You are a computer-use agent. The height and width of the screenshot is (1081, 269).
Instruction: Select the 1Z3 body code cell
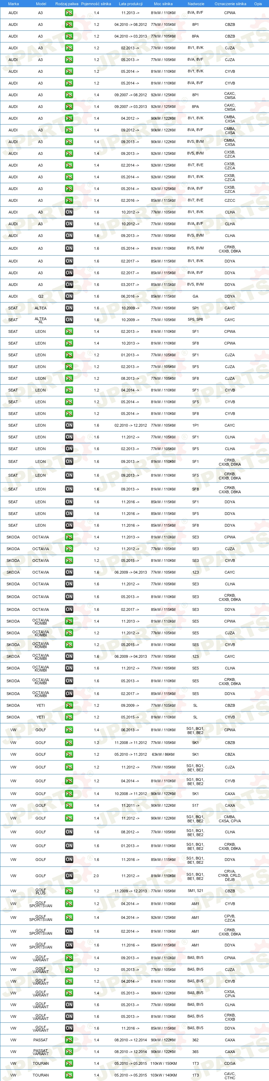pos(195,572)
